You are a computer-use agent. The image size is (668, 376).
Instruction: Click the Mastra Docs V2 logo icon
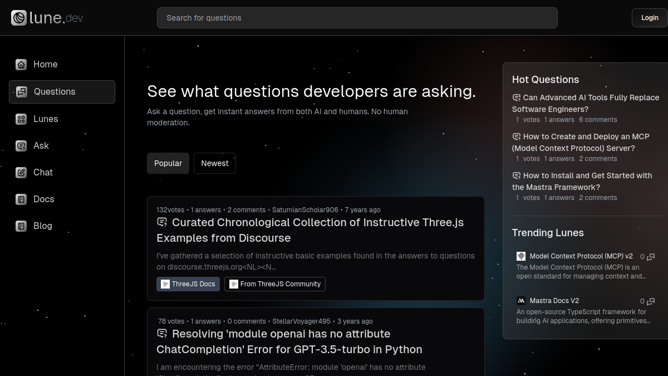point(521,301)
